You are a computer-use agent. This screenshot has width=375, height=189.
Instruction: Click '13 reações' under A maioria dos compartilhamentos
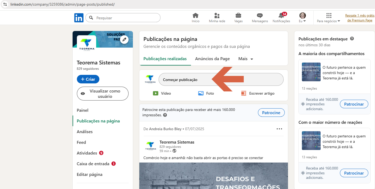click(x=309, y=88)
